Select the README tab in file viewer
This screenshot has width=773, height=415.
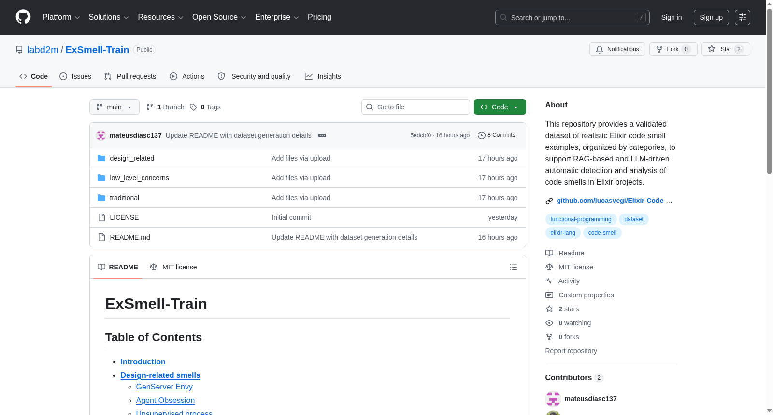(x=118, y=267)
